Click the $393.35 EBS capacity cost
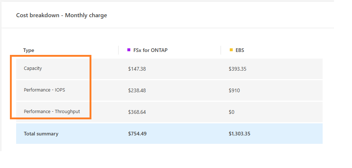The width and height of the screenshot is (352, 168). click(237, 68)
